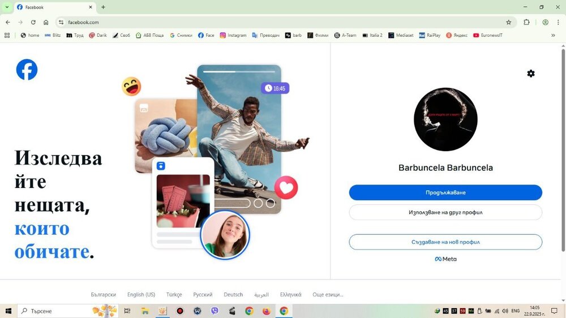Click "Използване на друг профил" button
The height and width of the screenshot is (318, 566).
tap(445, 212)
